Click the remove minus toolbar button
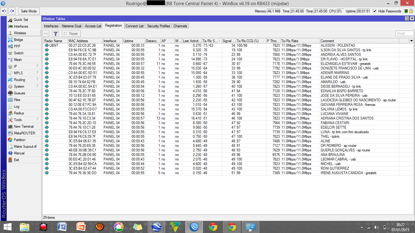415x233 pixels. [x=46, y=34]
